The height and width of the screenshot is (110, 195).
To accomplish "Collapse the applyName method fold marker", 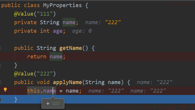I will pos(0,82).
